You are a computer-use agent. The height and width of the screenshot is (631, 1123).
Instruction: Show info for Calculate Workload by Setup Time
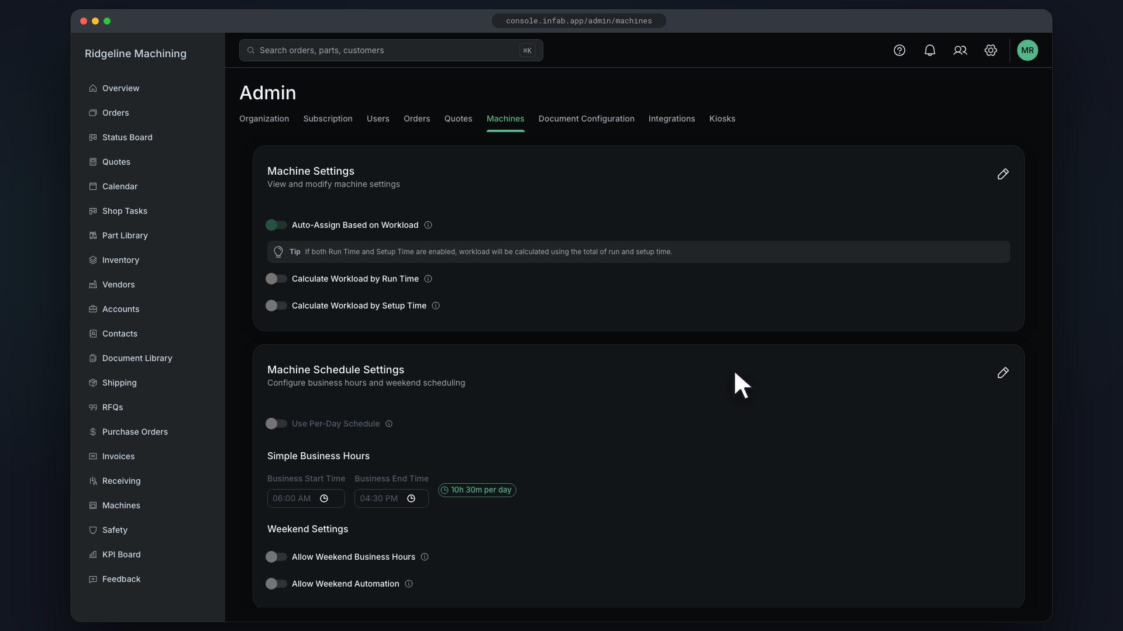pyautogui.click(x=436, y=306)
